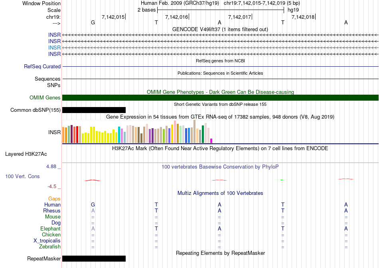Click the RefSeq genes from NCBI title
Screen dimensions: 379x268
220,61
